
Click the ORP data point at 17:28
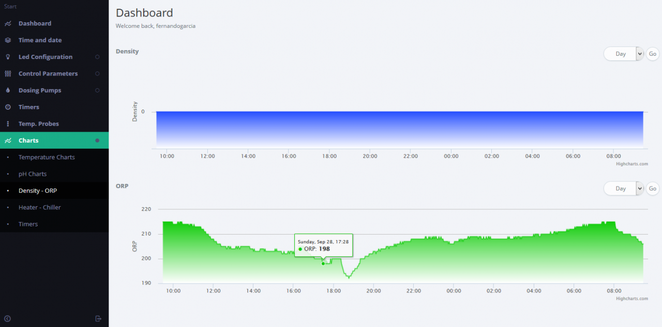(323, 263)
